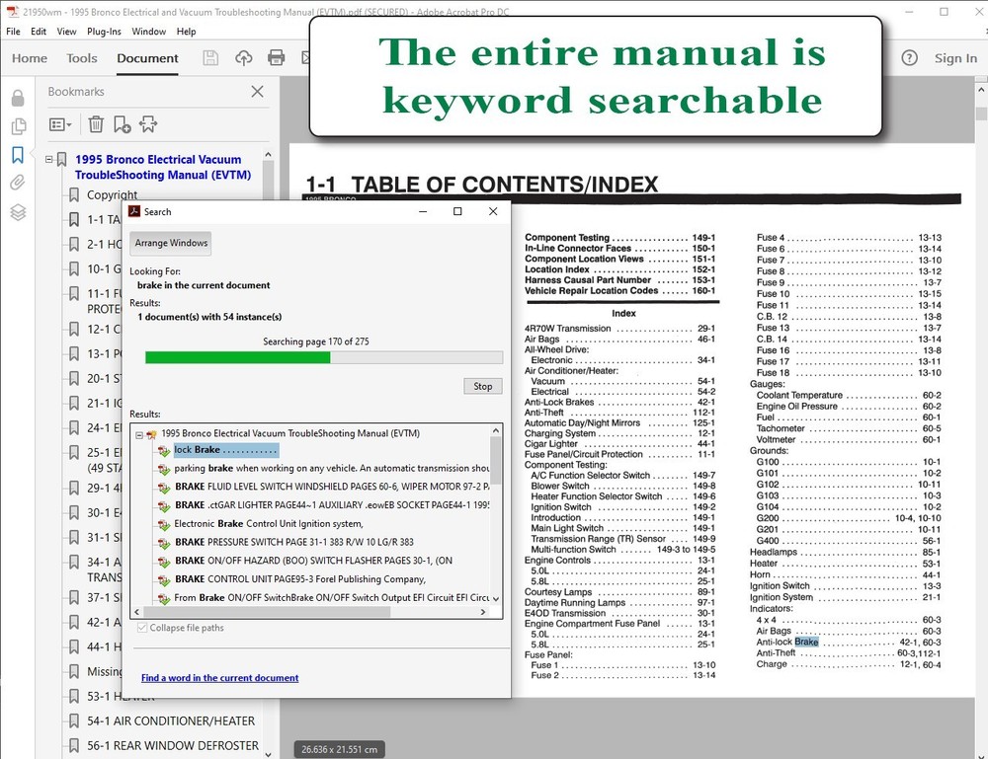Open the 56-1 REAR WINDOW DEFROSTER bookmark
Viewport: 988px width, 759px height.
point(173,746)
